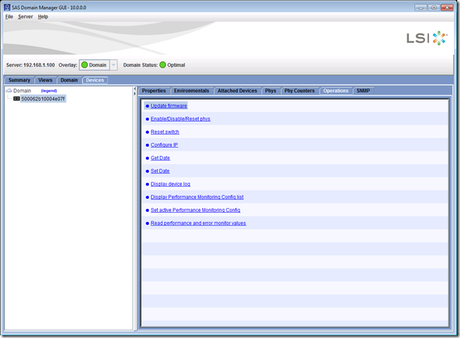460x338 pixels.
Task: Click the Domain root tree node
Action: 22,91
